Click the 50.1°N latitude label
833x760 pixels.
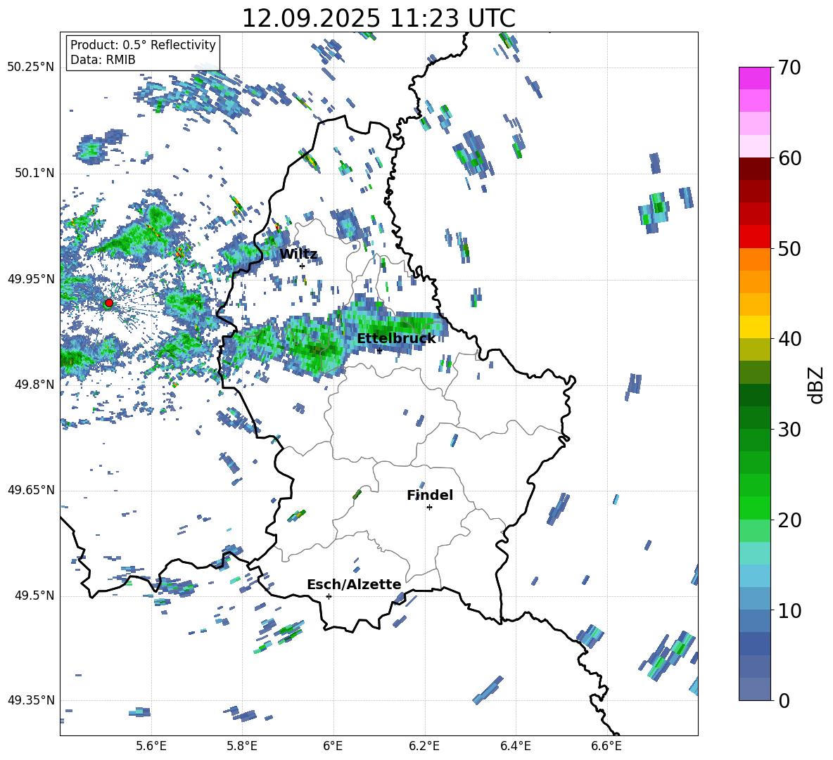[x=34, y=174]
